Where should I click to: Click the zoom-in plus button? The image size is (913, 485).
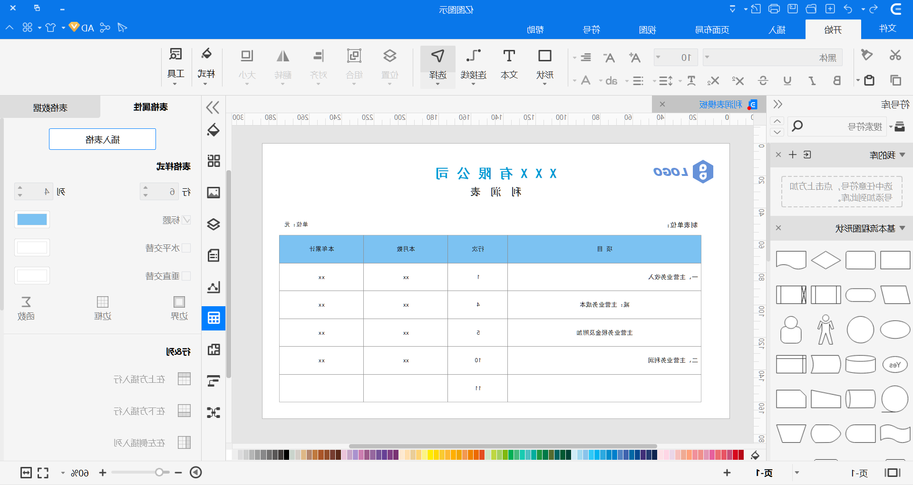pyautogui.click(x=103, y=473)
